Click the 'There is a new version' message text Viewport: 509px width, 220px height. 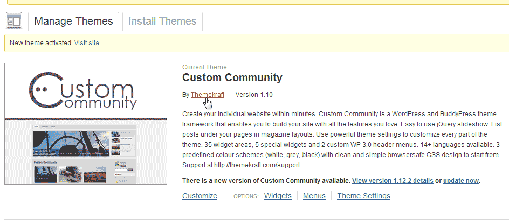click(266, 181)
